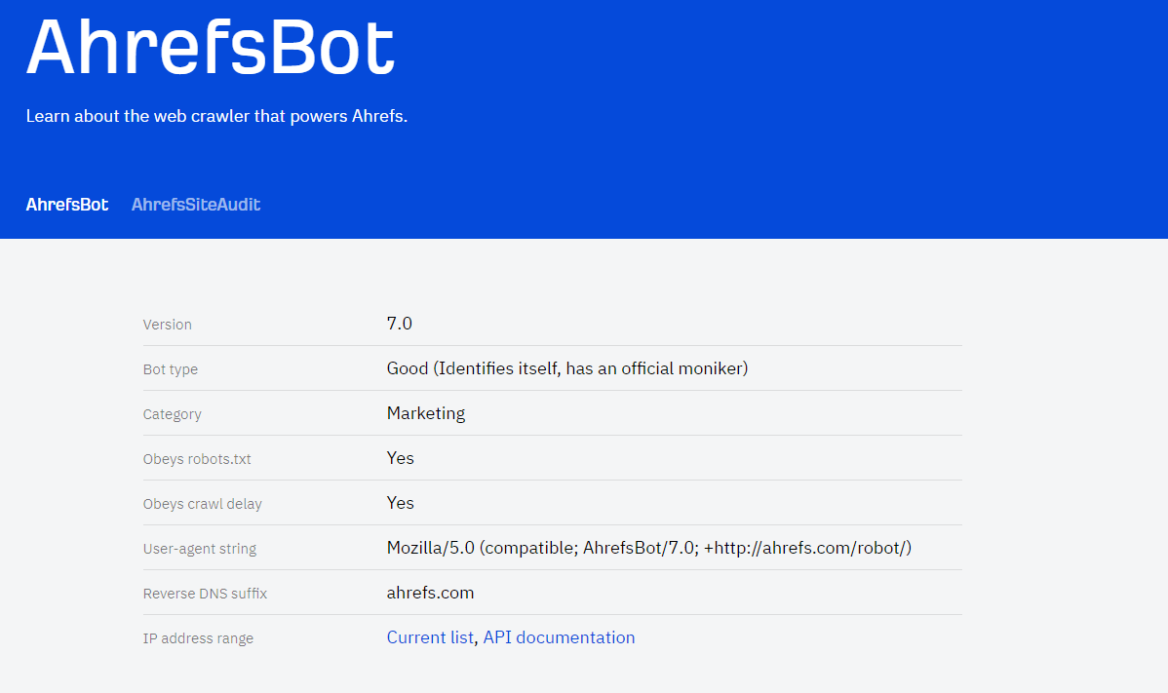Click the Marketing category value
This screenshot has width=1168, height=693.
click(426, 412)
